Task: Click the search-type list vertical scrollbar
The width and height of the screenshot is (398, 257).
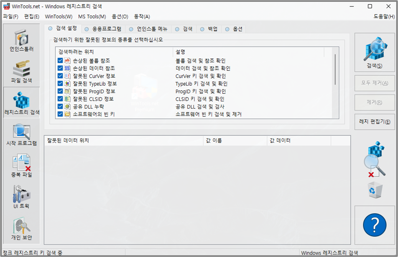Action: point(335,70)
